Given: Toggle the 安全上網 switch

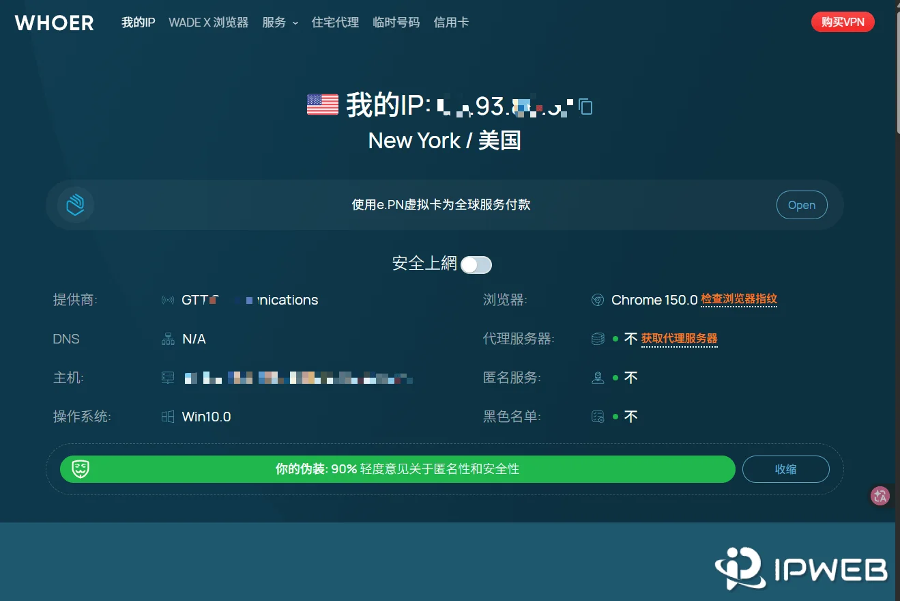Looking at the screenshot, I should (x=476, y=265).
